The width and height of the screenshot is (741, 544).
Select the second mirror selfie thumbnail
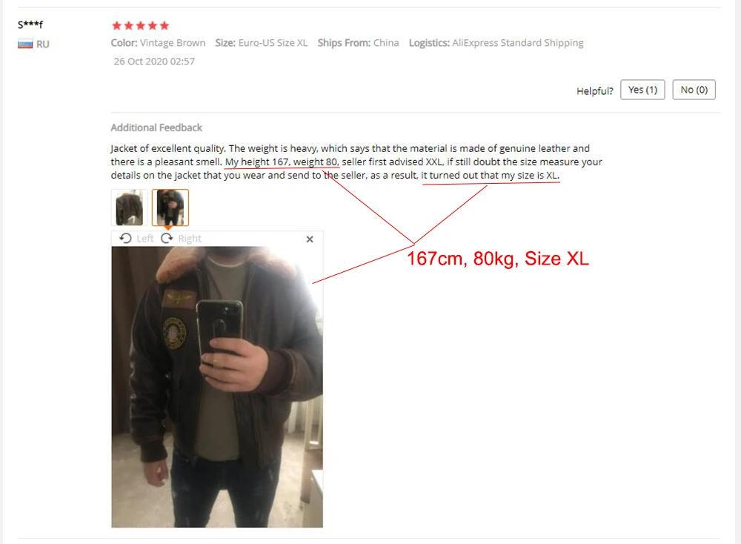point(170,208)
